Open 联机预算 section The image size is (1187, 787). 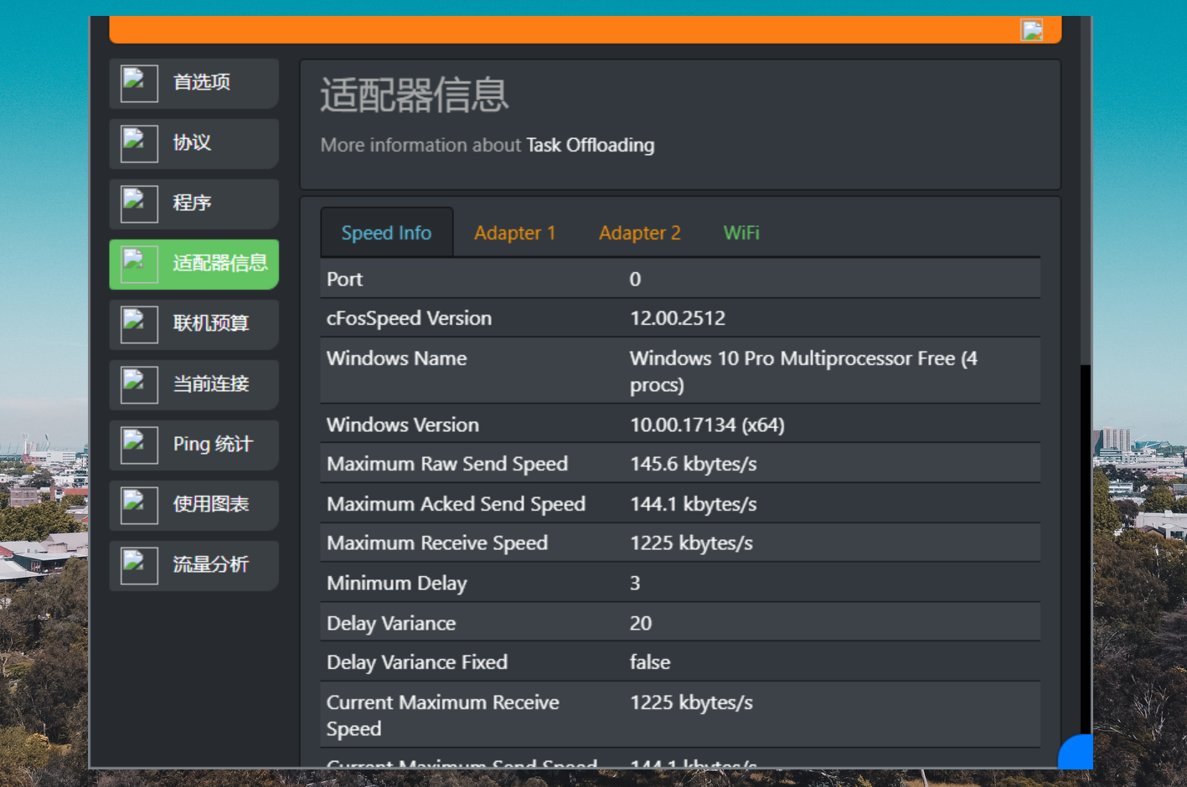[194, 325]
